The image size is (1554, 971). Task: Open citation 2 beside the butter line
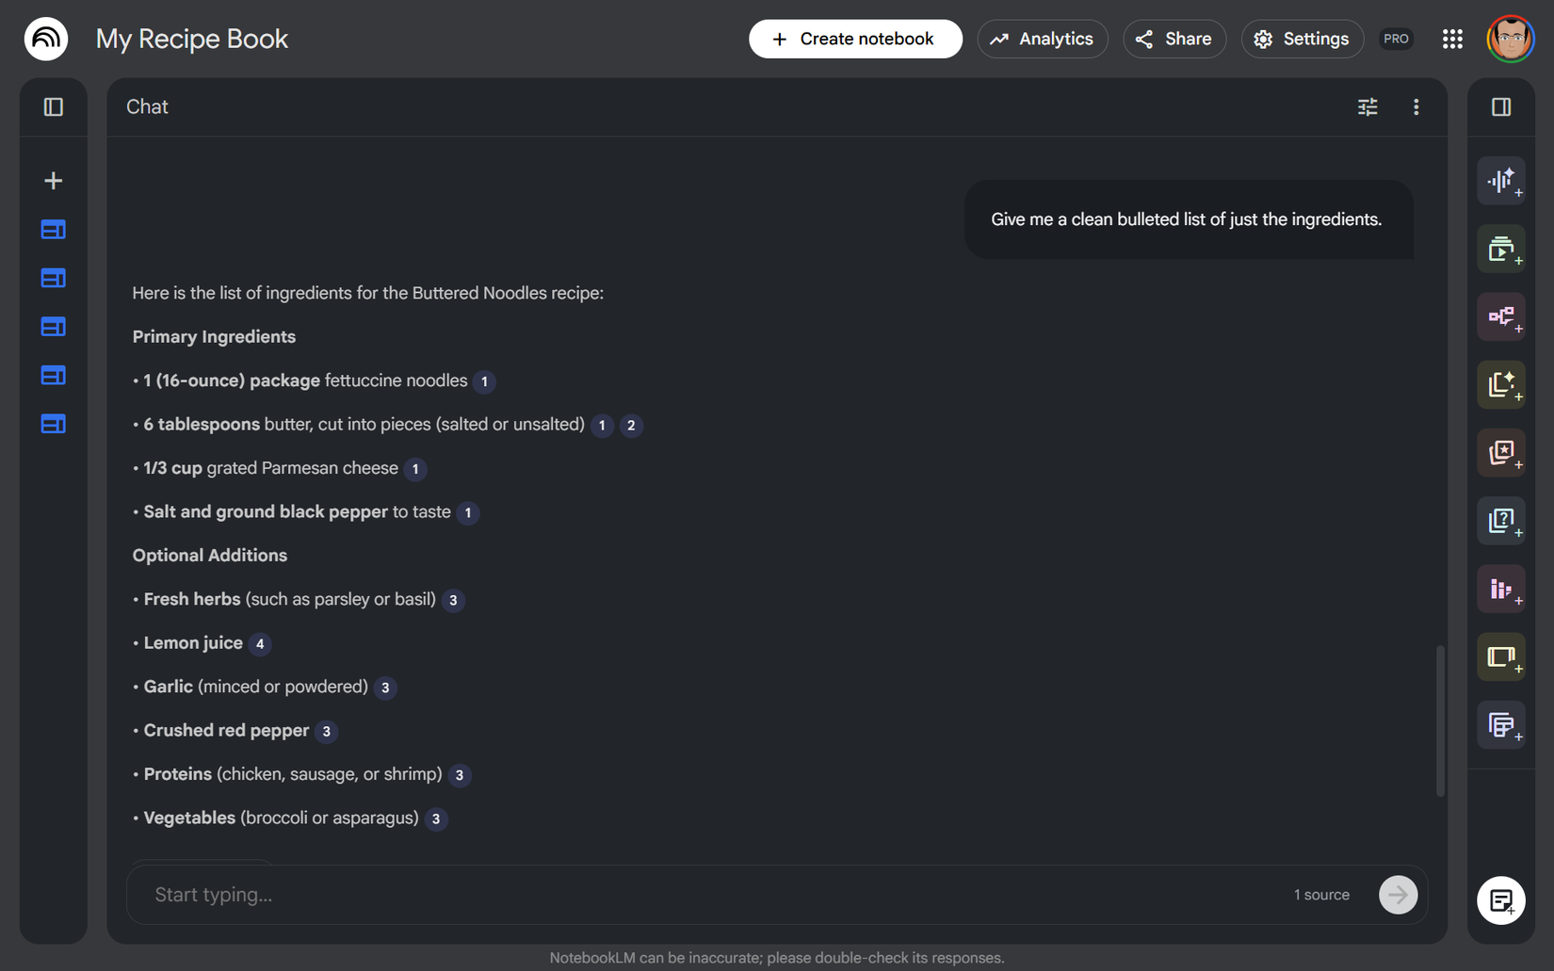(x=631, y=425)
